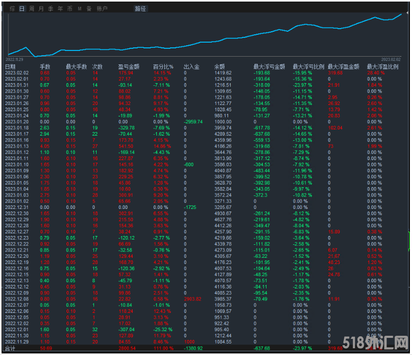The width and height of the screenshot is (412, 355).
Task: Click the total lots value 50.69
Action: [x=46, y=348]
